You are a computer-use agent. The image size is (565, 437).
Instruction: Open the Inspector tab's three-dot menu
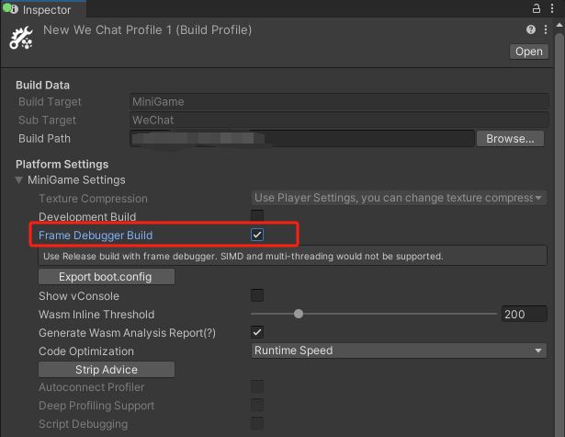click(x=553, y=8)
